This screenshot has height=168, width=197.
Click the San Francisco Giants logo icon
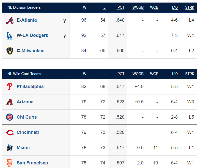(x=9, y=163)
